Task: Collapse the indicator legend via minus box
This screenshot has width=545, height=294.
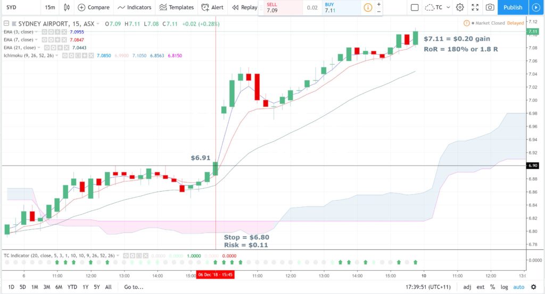Action: [6, 23]
